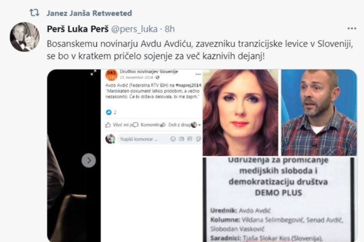Viewport: 364px width, 242px height.
Task: Expand the profile switcher dropdown arrow
Action: [199, 125]
